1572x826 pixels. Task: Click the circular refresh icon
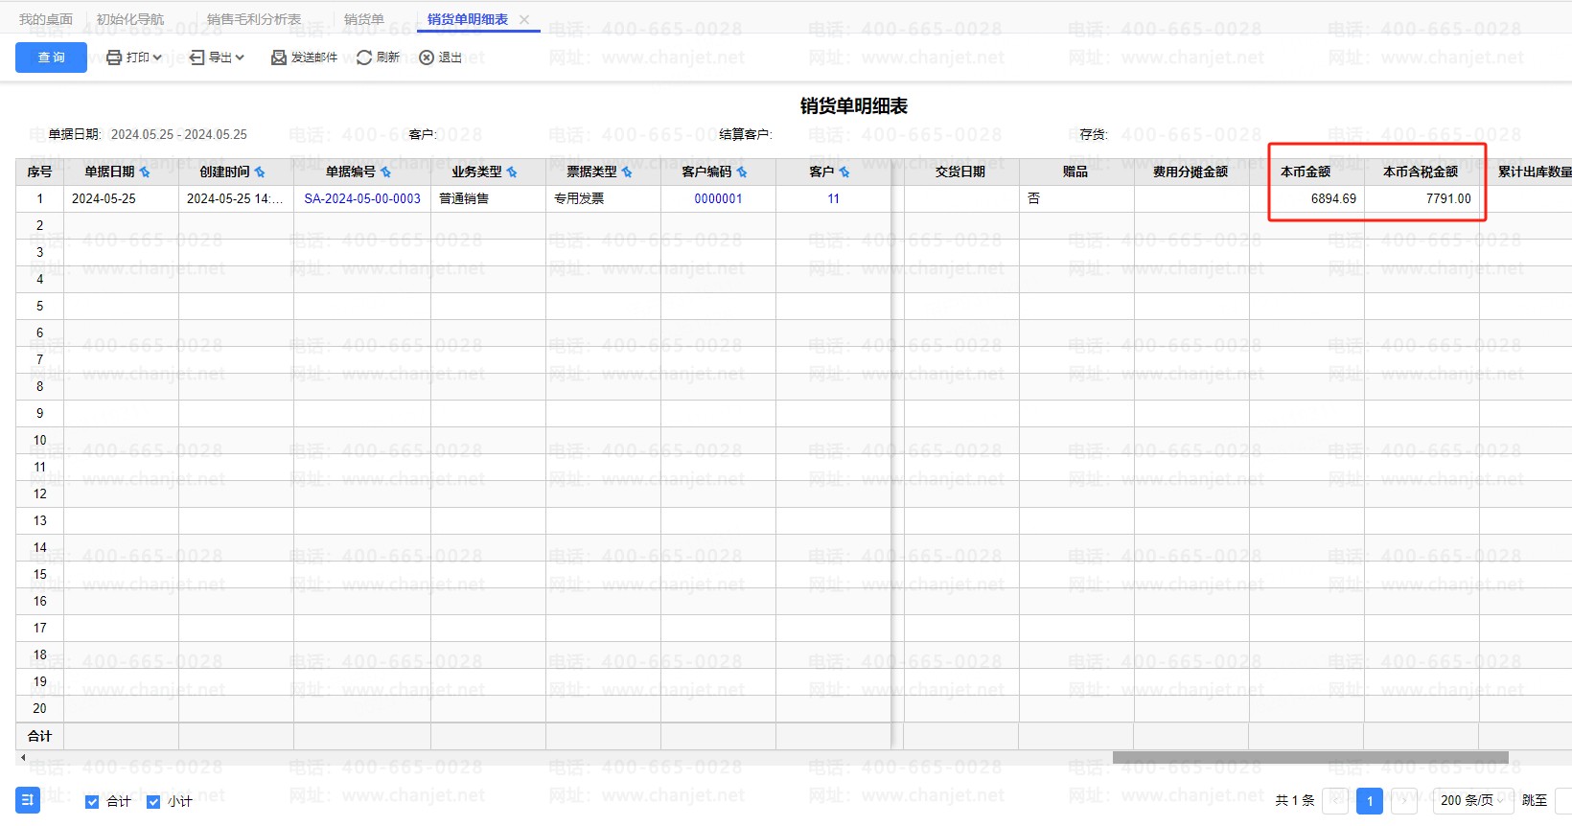[x=364, y=57]
